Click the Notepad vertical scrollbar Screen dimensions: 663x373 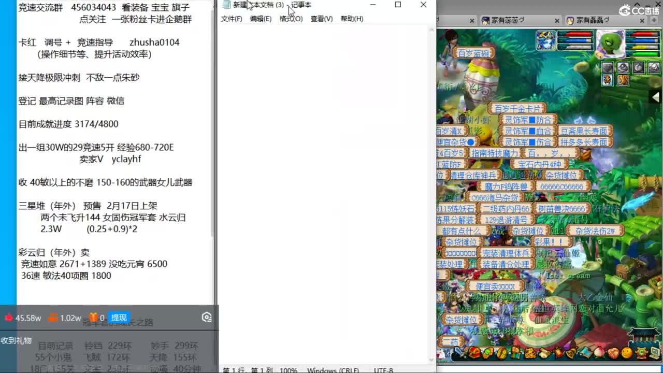click(x=433, y=194)
